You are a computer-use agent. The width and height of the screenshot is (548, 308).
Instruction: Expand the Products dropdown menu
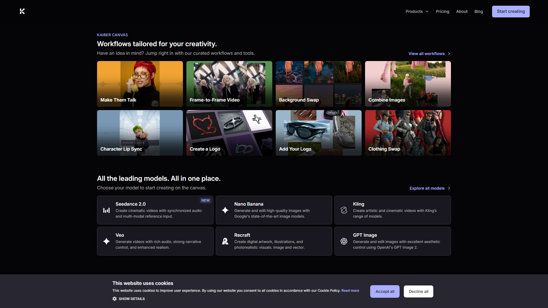tap(417, 11)
